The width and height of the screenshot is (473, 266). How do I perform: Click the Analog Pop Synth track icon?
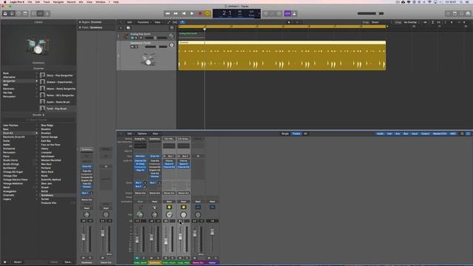[126, 36]
